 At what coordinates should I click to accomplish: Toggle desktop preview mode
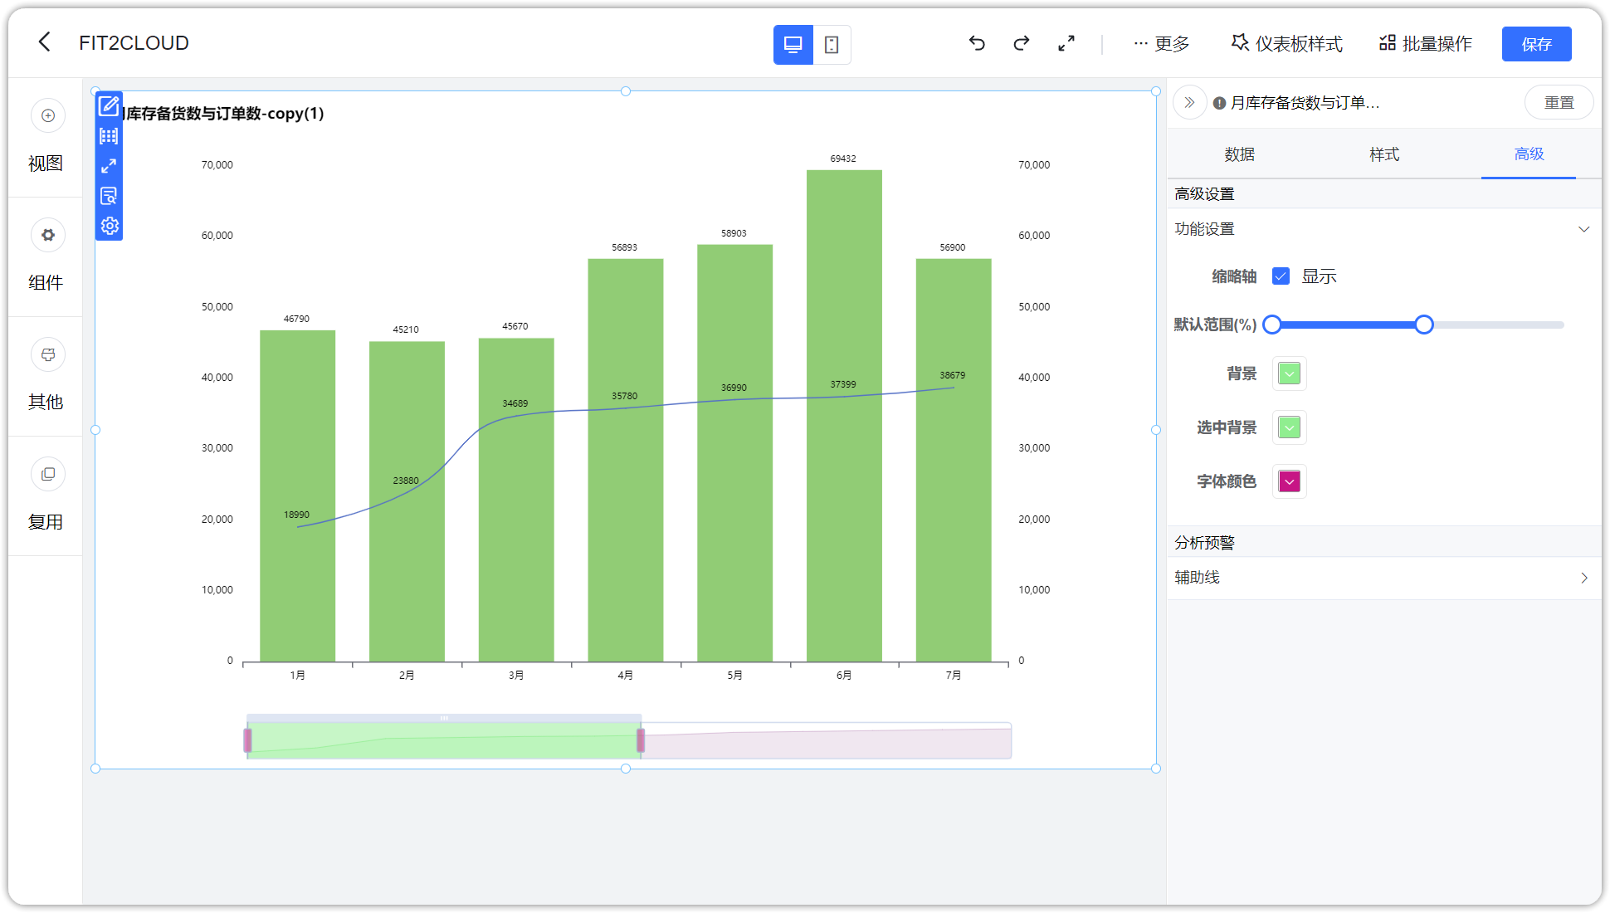point(793,45)
